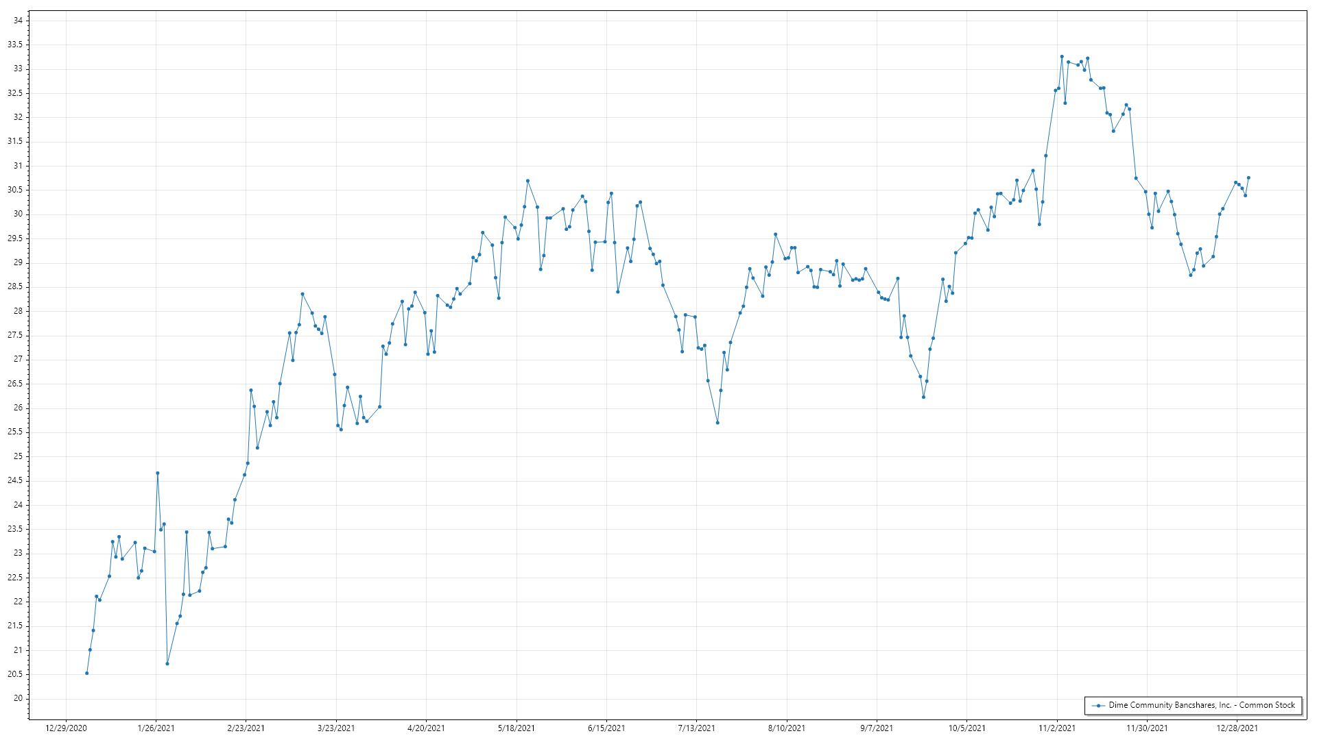Screen dimensions: 1317x740
Task: Click the 27 y-axis tick label
Action: click(18, 359)
